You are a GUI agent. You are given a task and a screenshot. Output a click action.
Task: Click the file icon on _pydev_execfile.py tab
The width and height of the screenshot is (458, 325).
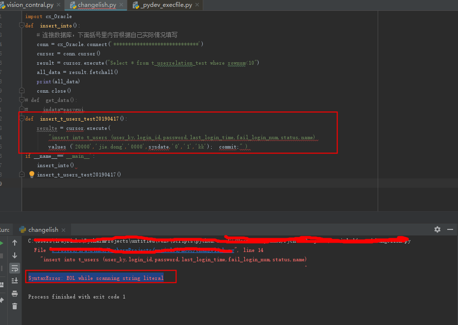point(136,5)
